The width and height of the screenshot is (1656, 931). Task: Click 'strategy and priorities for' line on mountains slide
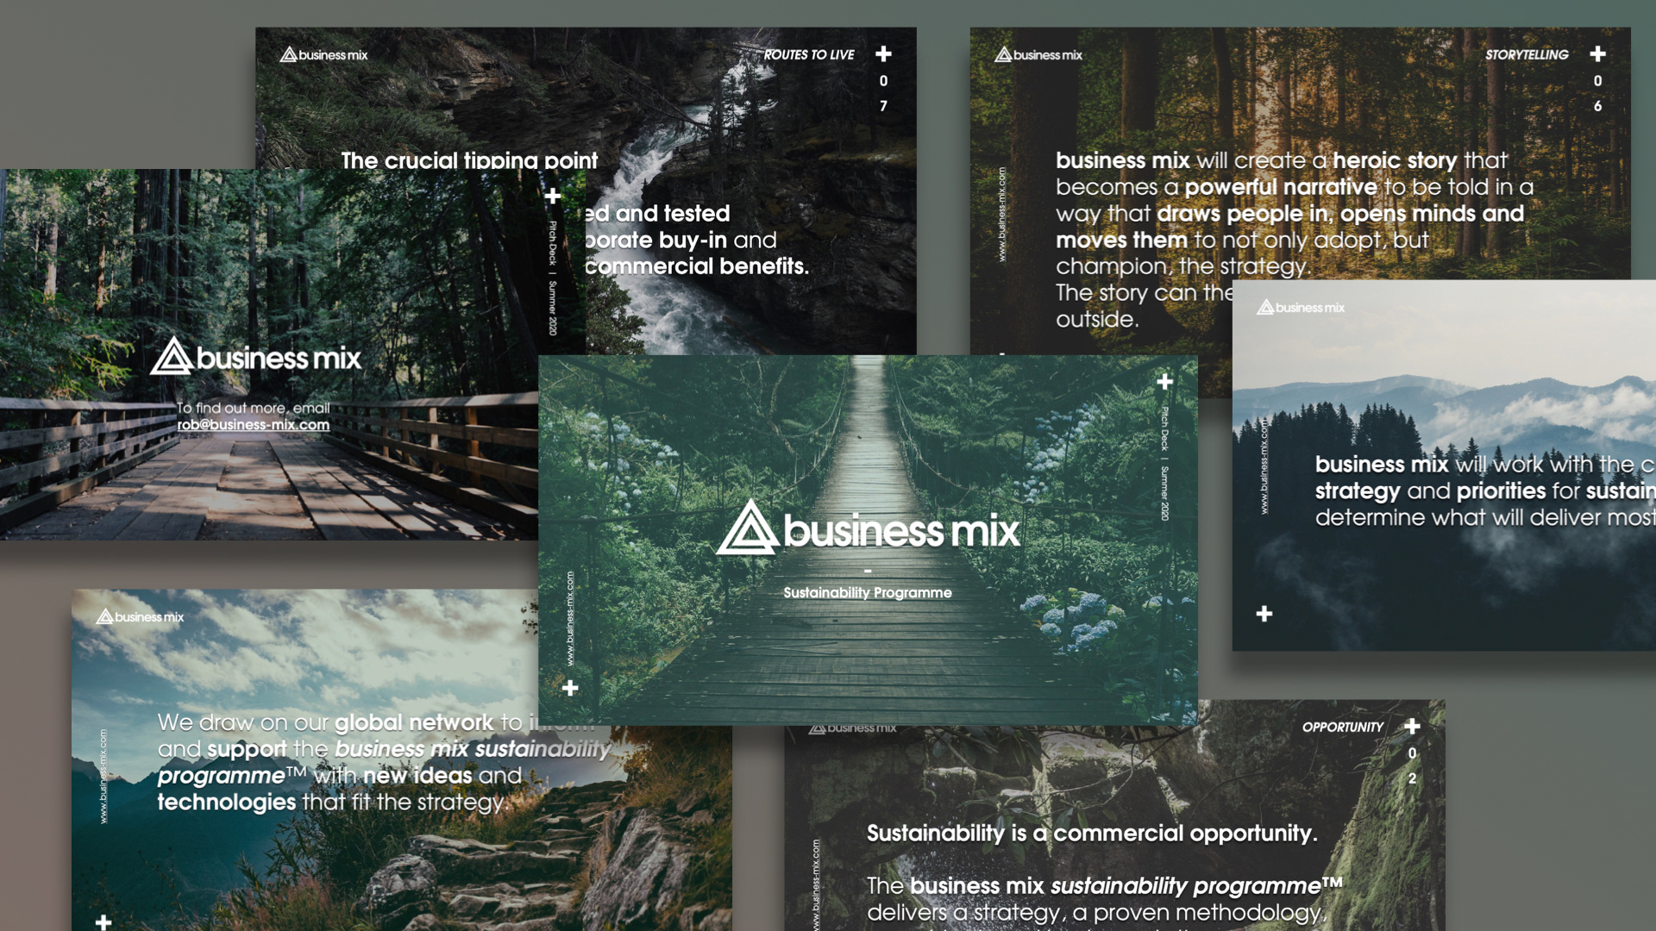[1447, 490]
